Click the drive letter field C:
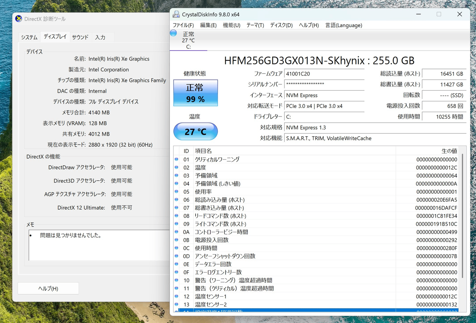476x323 pixels. pos(324,117)
